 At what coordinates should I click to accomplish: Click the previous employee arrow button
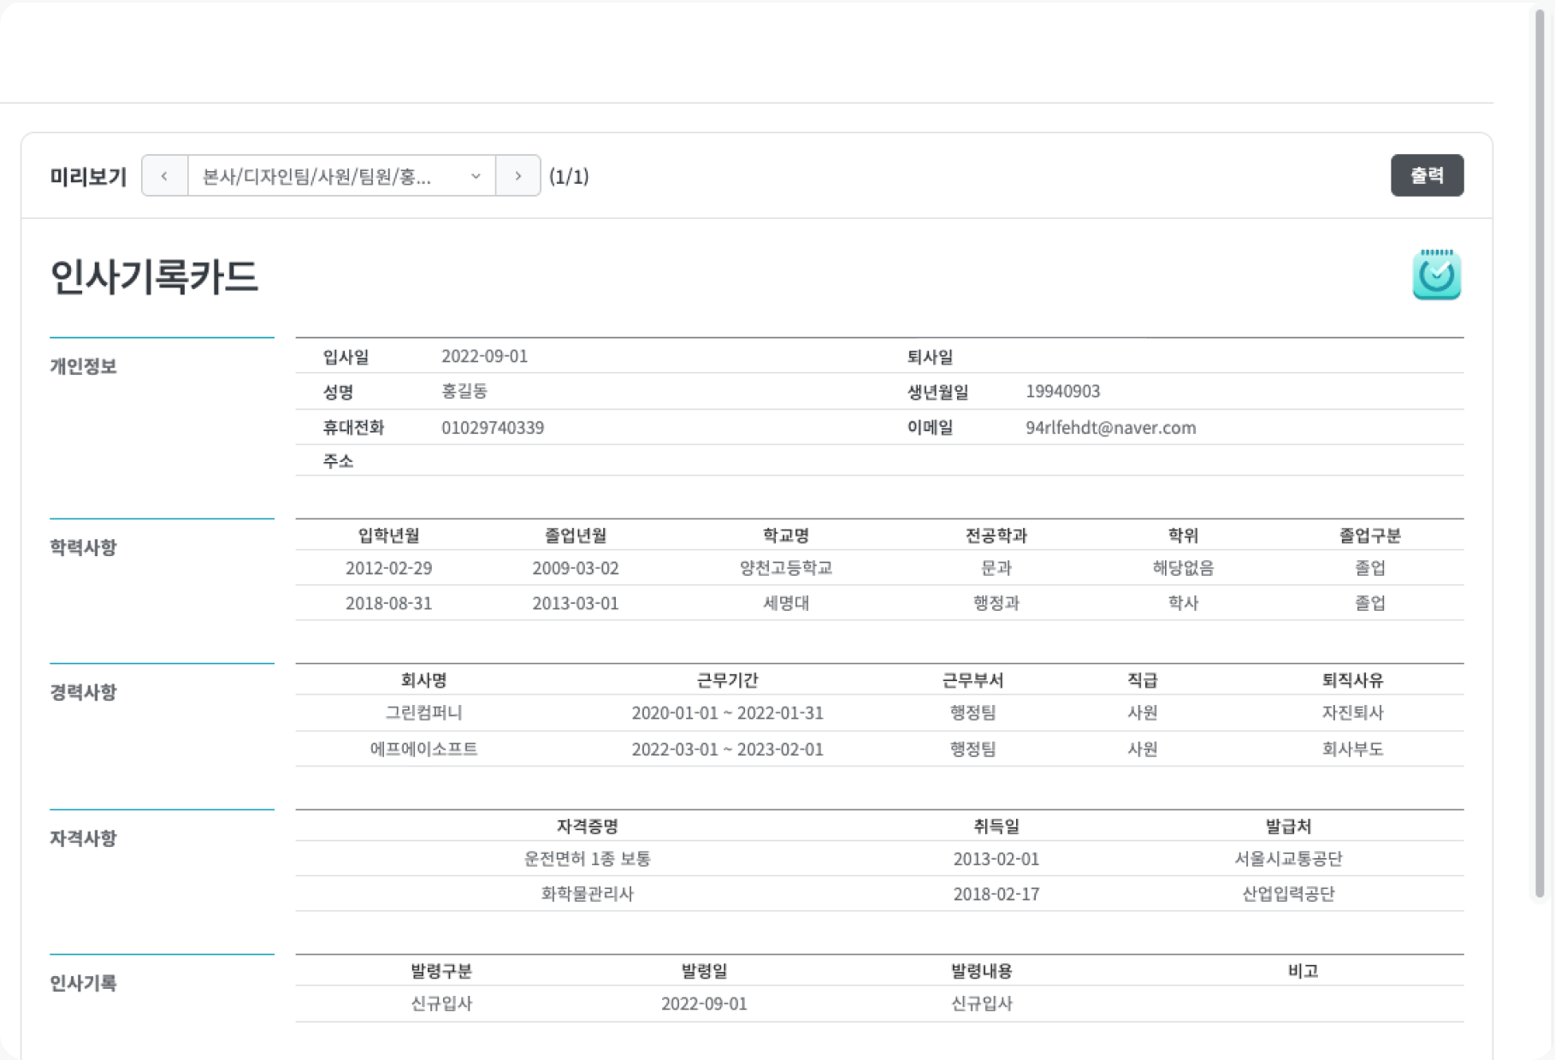click(164, 176)
